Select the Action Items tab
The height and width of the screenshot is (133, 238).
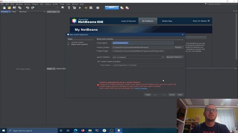(61, 69)
